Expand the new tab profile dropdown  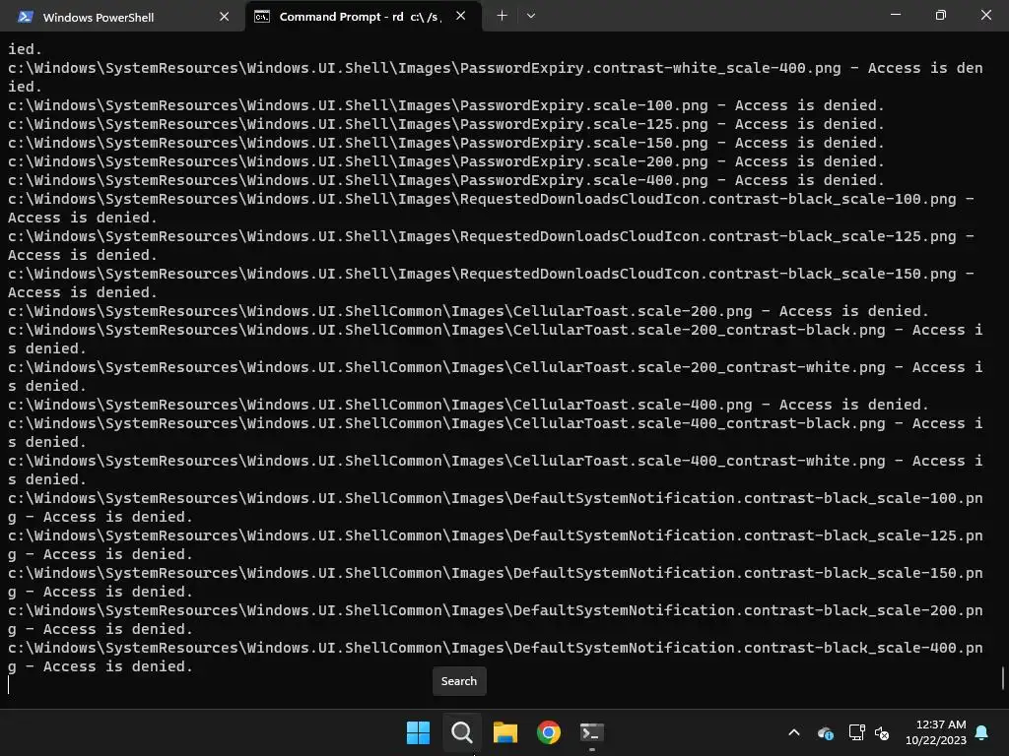[x=531, y=16]
